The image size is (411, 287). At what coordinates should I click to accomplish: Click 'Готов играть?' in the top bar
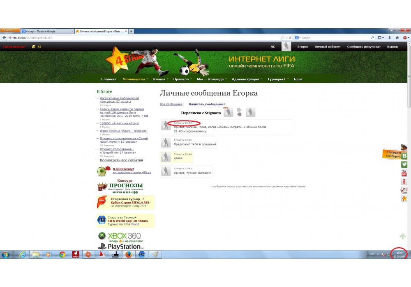click(x=14, y=47)
